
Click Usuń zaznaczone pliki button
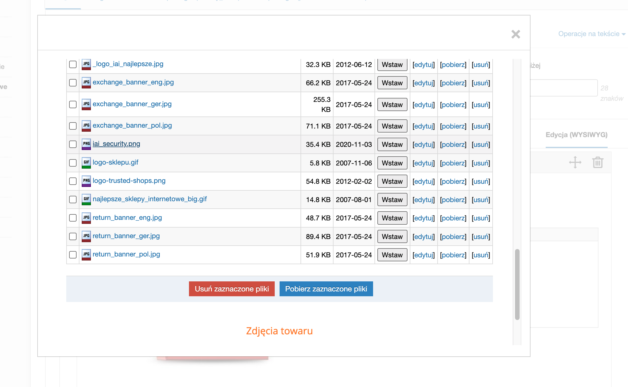click(232, 289)
